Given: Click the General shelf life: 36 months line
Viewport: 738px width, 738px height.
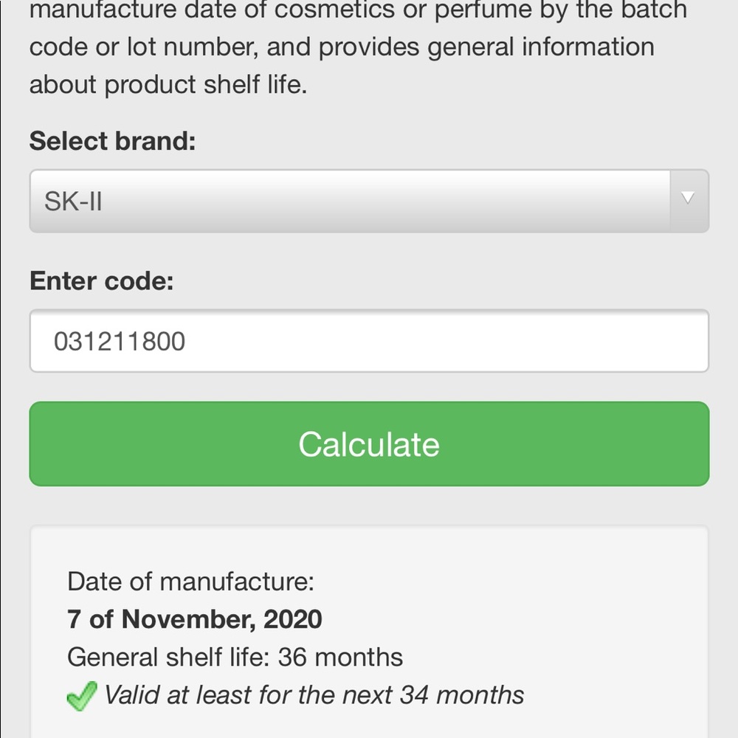Looking at the screenshot, I should (235, 657).
